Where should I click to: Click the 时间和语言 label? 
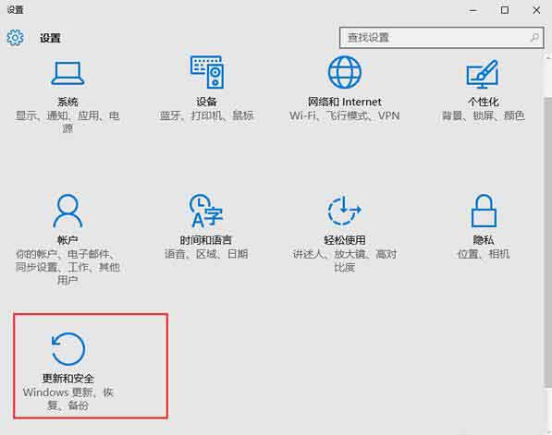point(206,240)
